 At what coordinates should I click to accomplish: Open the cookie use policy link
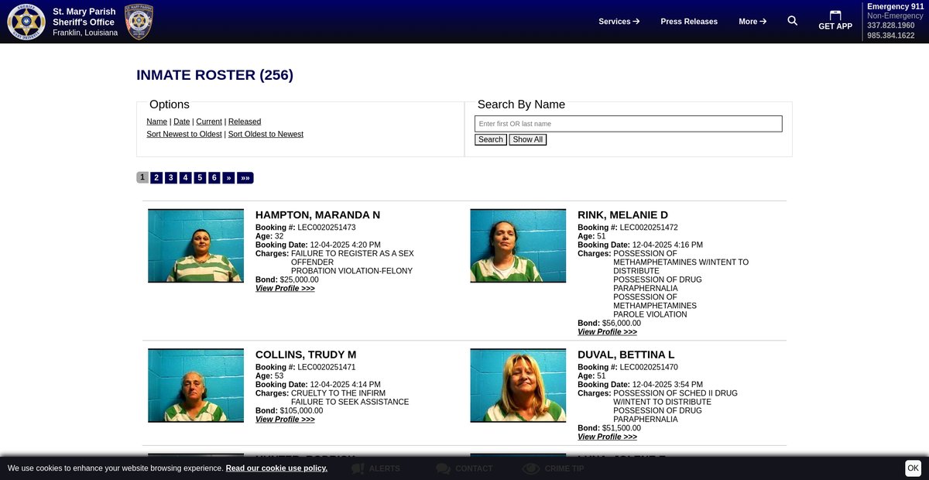(x=276, y=468)
